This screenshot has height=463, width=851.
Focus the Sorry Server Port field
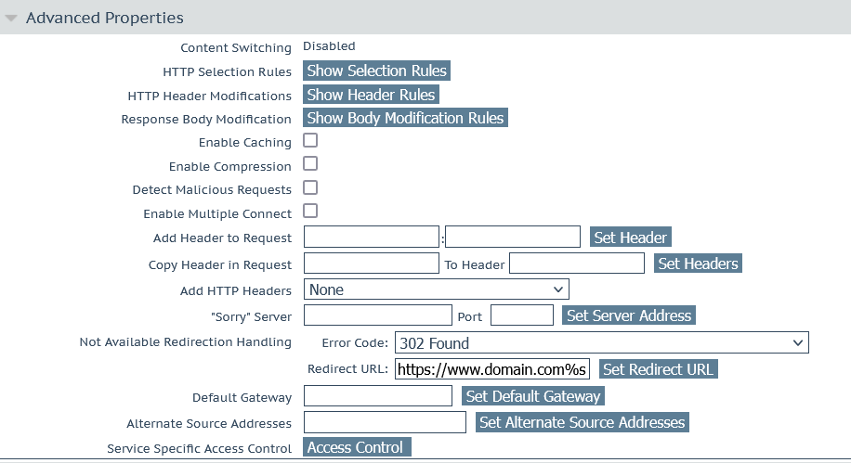(522, 315)
